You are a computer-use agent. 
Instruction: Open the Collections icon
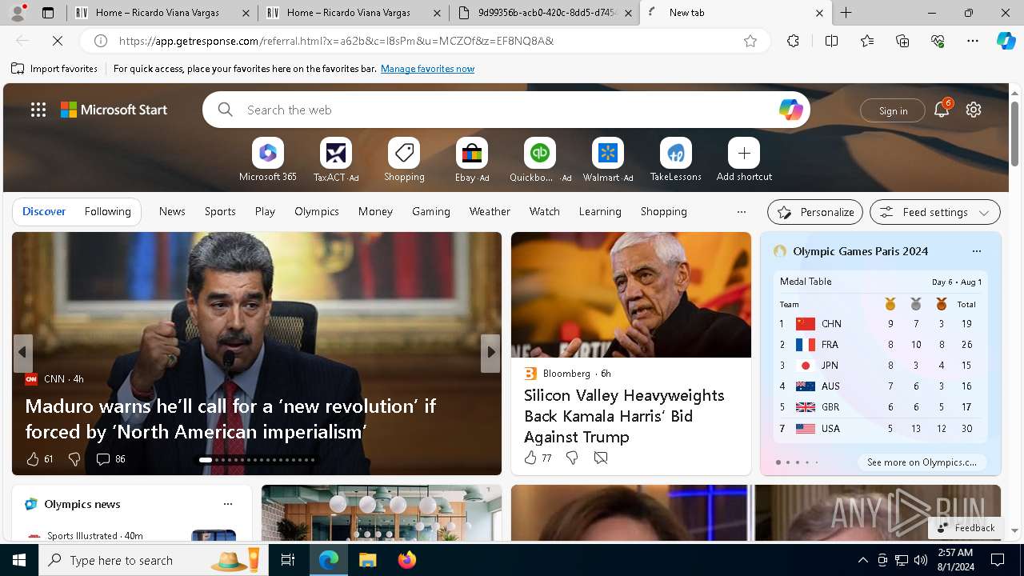coord(902,41)
